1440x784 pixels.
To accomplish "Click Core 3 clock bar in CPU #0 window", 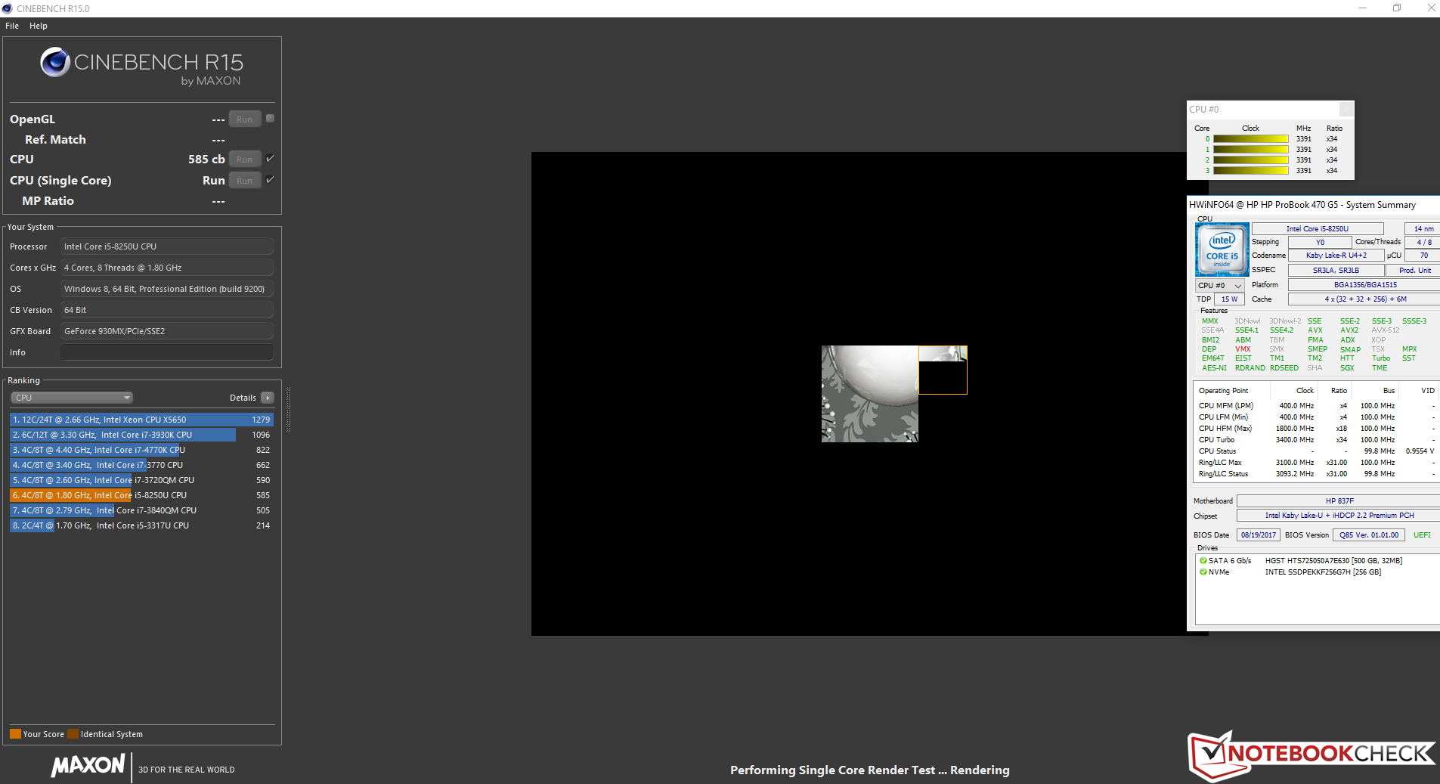I will [x=1251, y=171].
